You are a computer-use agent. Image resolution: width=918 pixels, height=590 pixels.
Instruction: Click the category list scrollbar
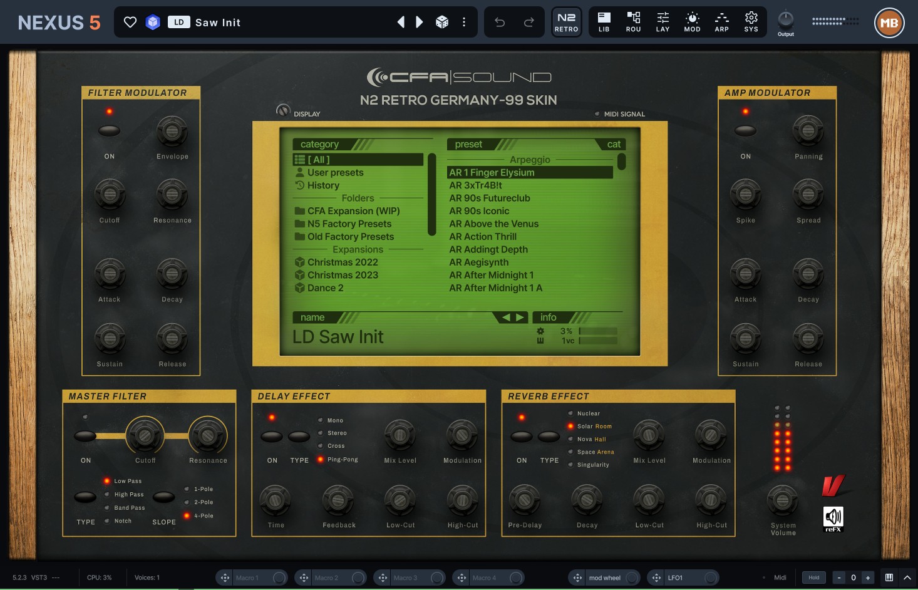point(431,194)
